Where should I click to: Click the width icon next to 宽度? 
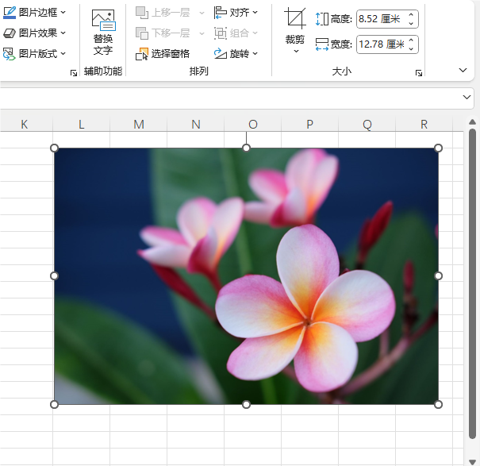click(x=322, y=44)
